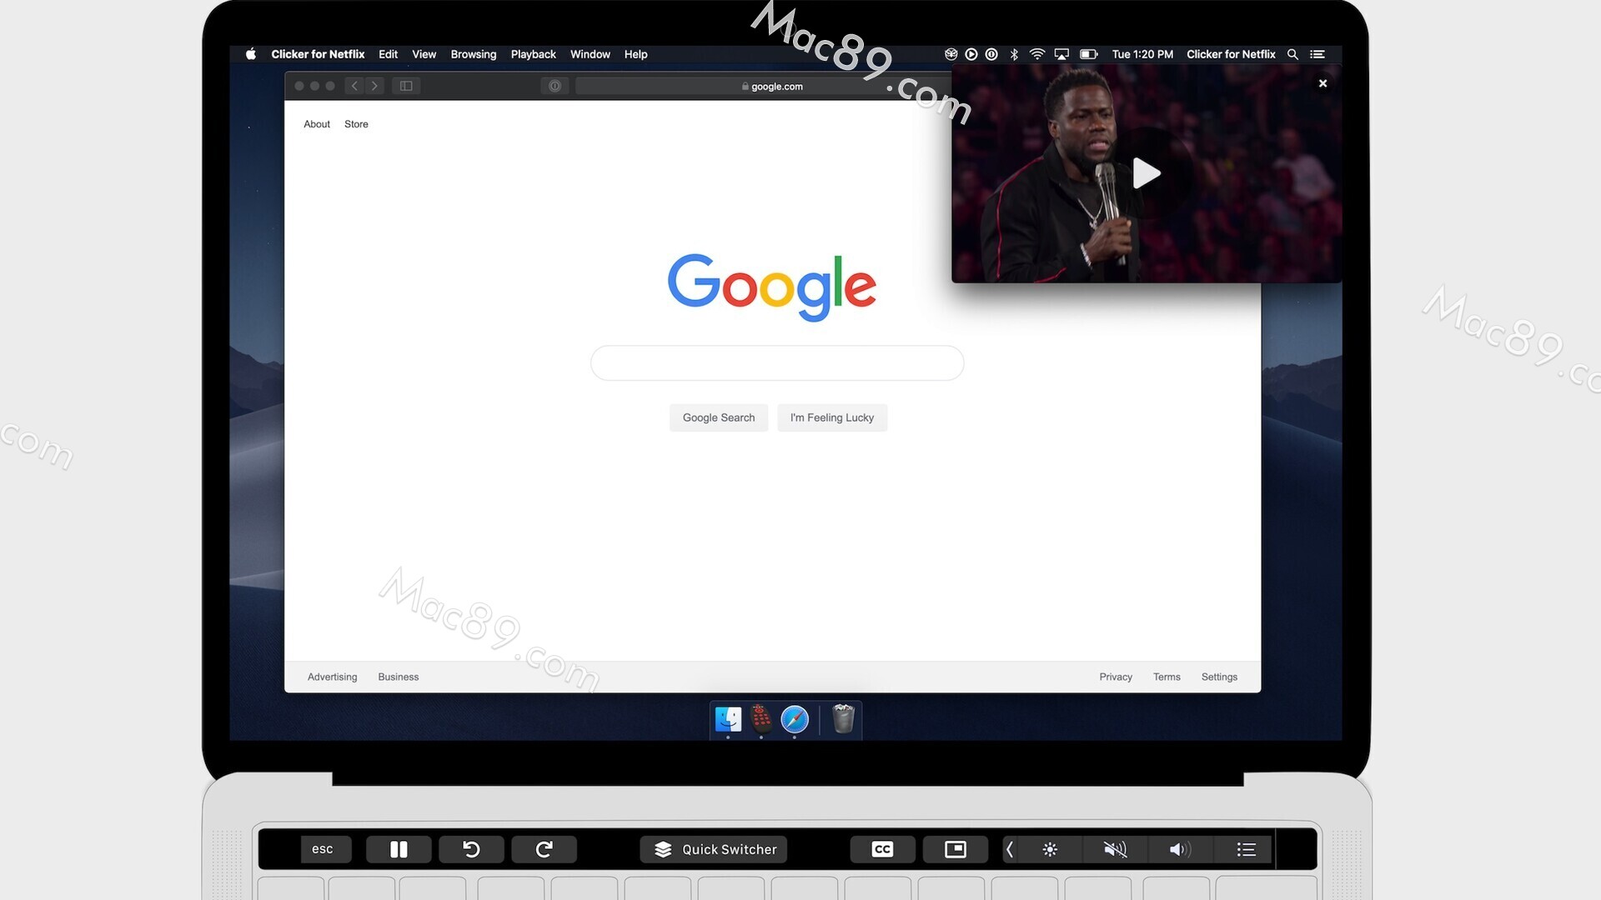Click the Google Search button
Viewport: 1601px width, 900px height.
tap(718, 417)
